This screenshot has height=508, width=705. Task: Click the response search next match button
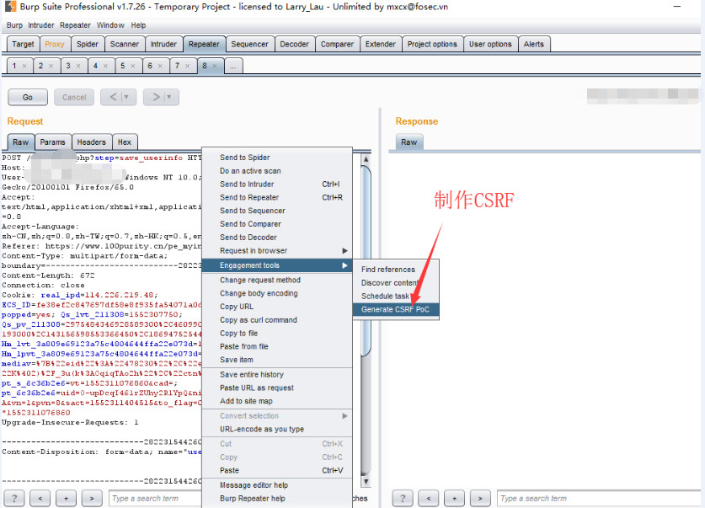click(480, 498)
